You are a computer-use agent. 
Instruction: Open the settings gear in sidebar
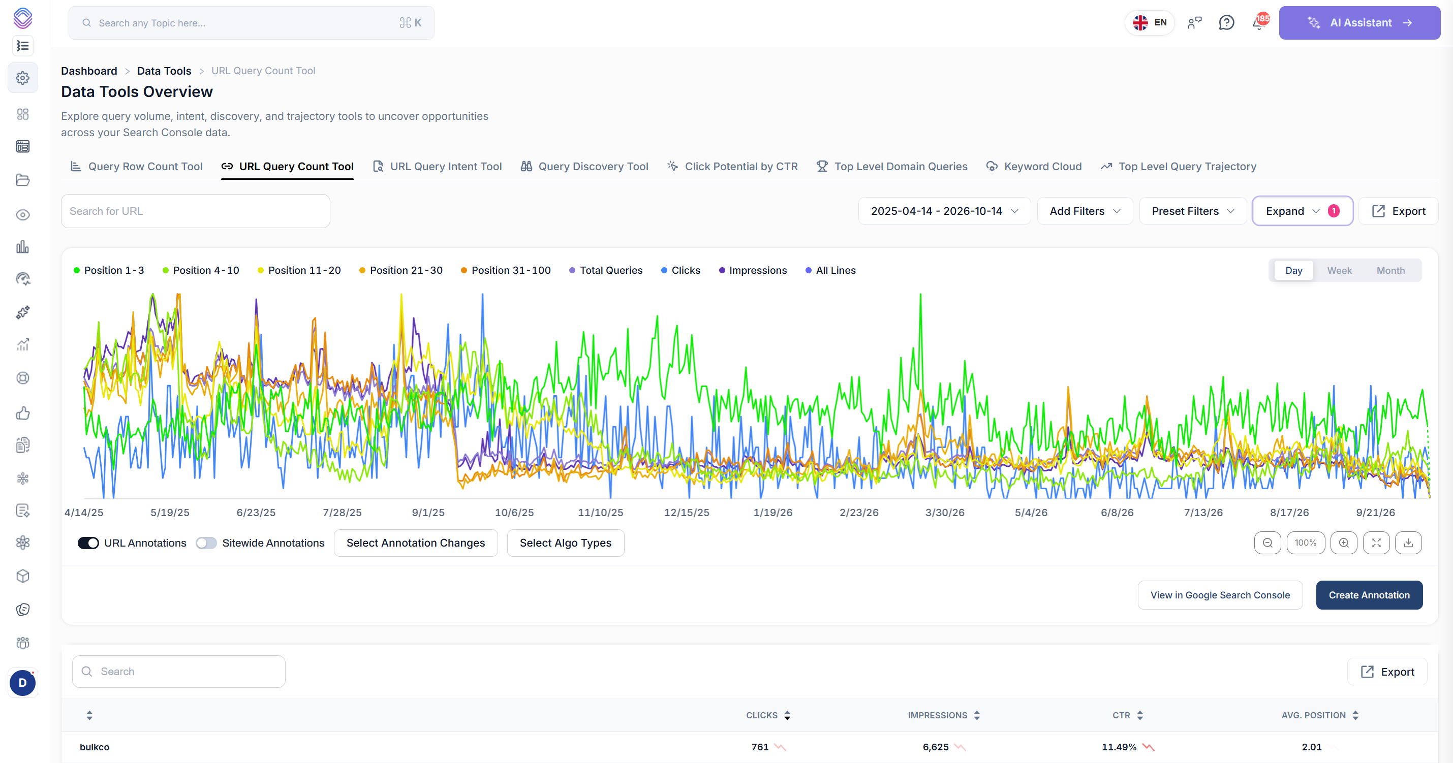click(22, 78)
